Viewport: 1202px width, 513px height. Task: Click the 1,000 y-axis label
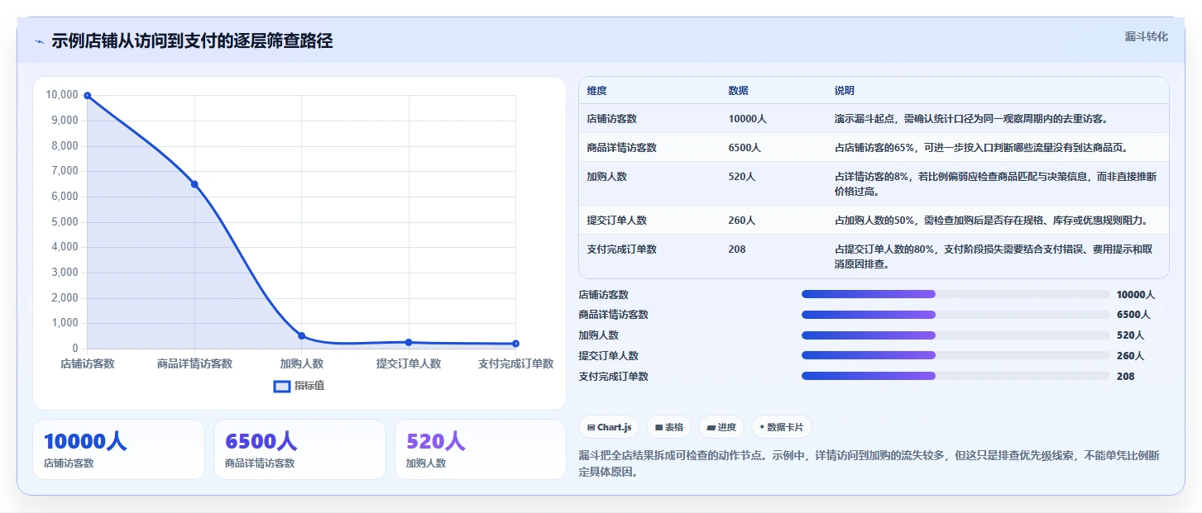(65, 324)
